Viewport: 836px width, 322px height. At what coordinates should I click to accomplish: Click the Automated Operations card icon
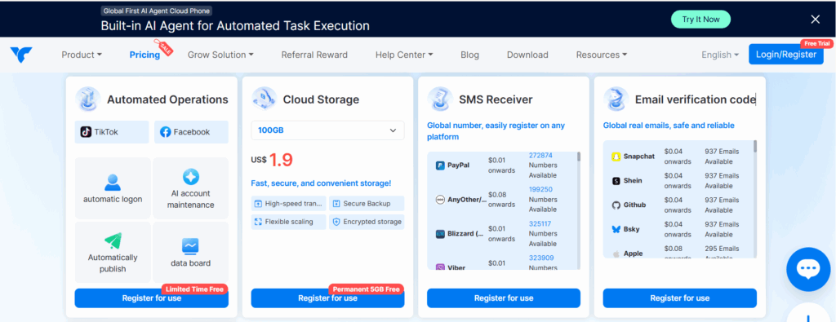[x=88, y=99]
